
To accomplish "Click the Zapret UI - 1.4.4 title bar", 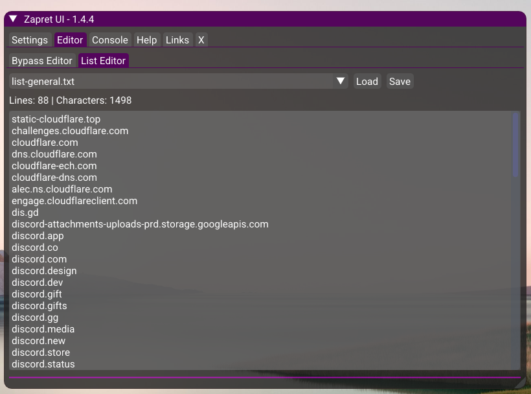I will [x=265, y=19].
